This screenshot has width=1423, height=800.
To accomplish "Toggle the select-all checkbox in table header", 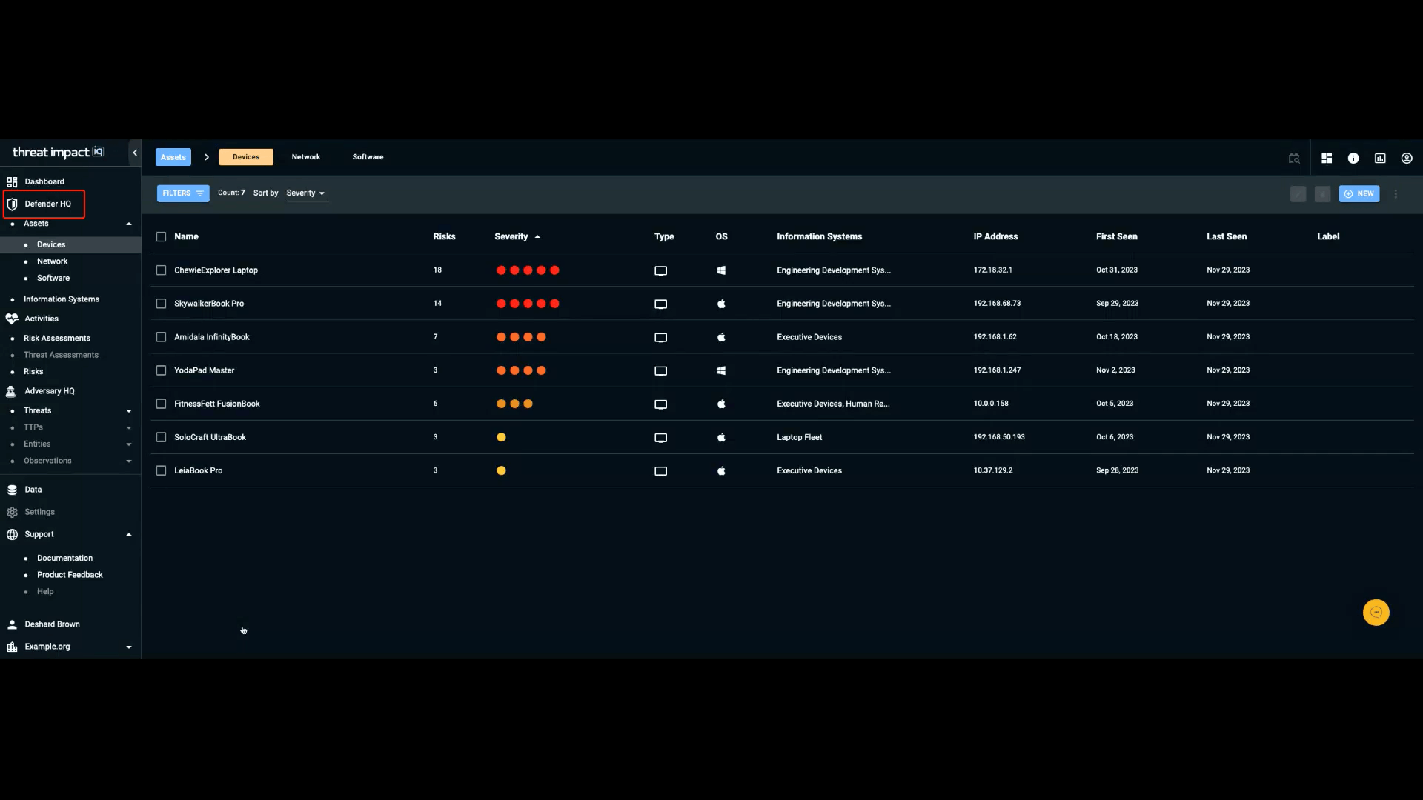I will 161,236.
